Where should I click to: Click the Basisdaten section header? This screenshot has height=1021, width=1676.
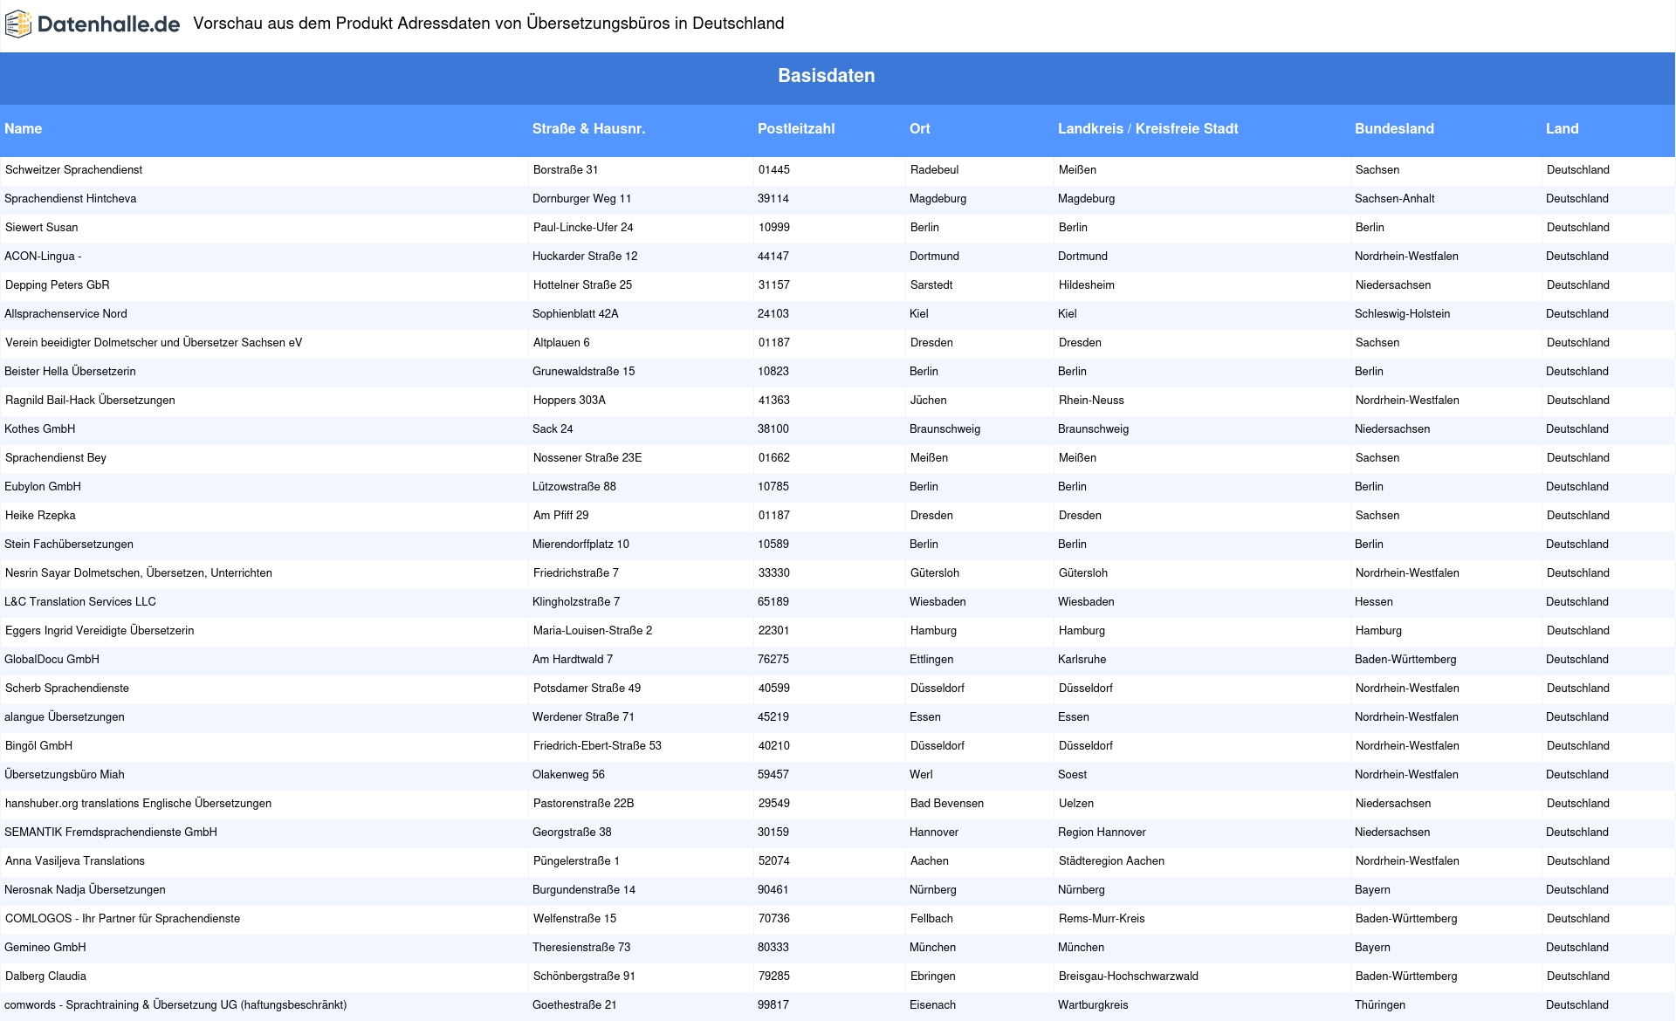tap(826, 76)
